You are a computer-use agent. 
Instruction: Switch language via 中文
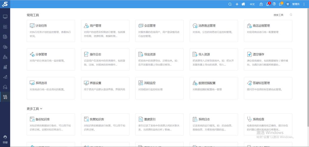(252, 4)
